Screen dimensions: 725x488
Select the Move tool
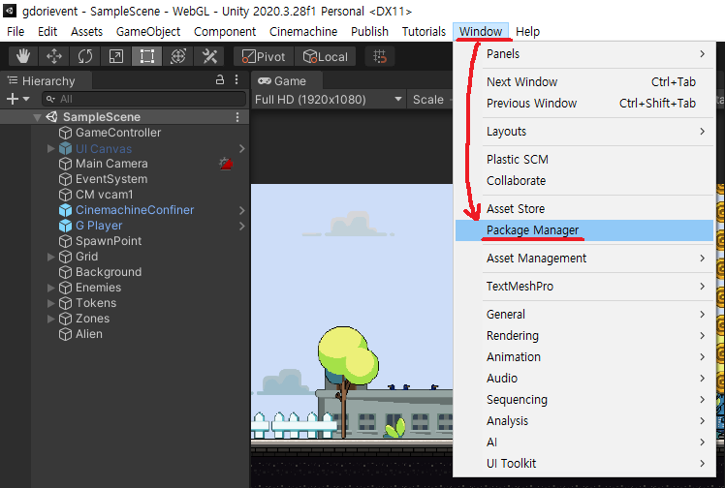pos(54,56)
